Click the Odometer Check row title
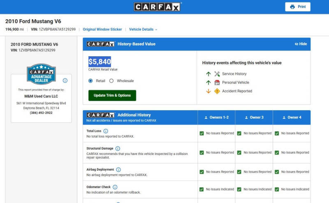 tap(98, 187)
